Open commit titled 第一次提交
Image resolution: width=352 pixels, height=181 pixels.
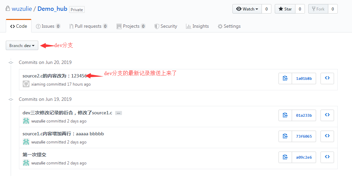point(34,155)
